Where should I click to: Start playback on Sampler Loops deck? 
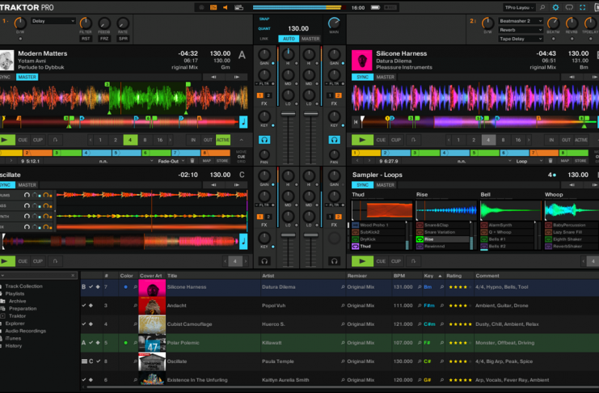[362, 261]
